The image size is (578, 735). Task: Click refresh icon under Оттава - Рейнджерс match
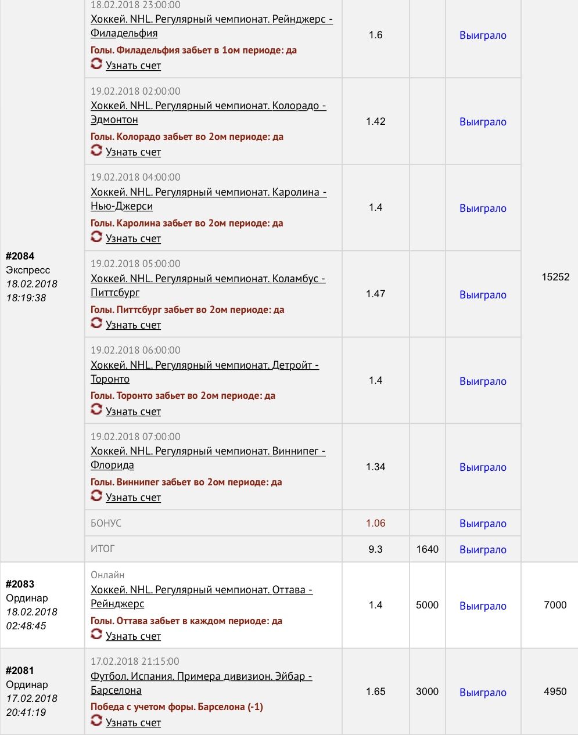coord(96,635)
